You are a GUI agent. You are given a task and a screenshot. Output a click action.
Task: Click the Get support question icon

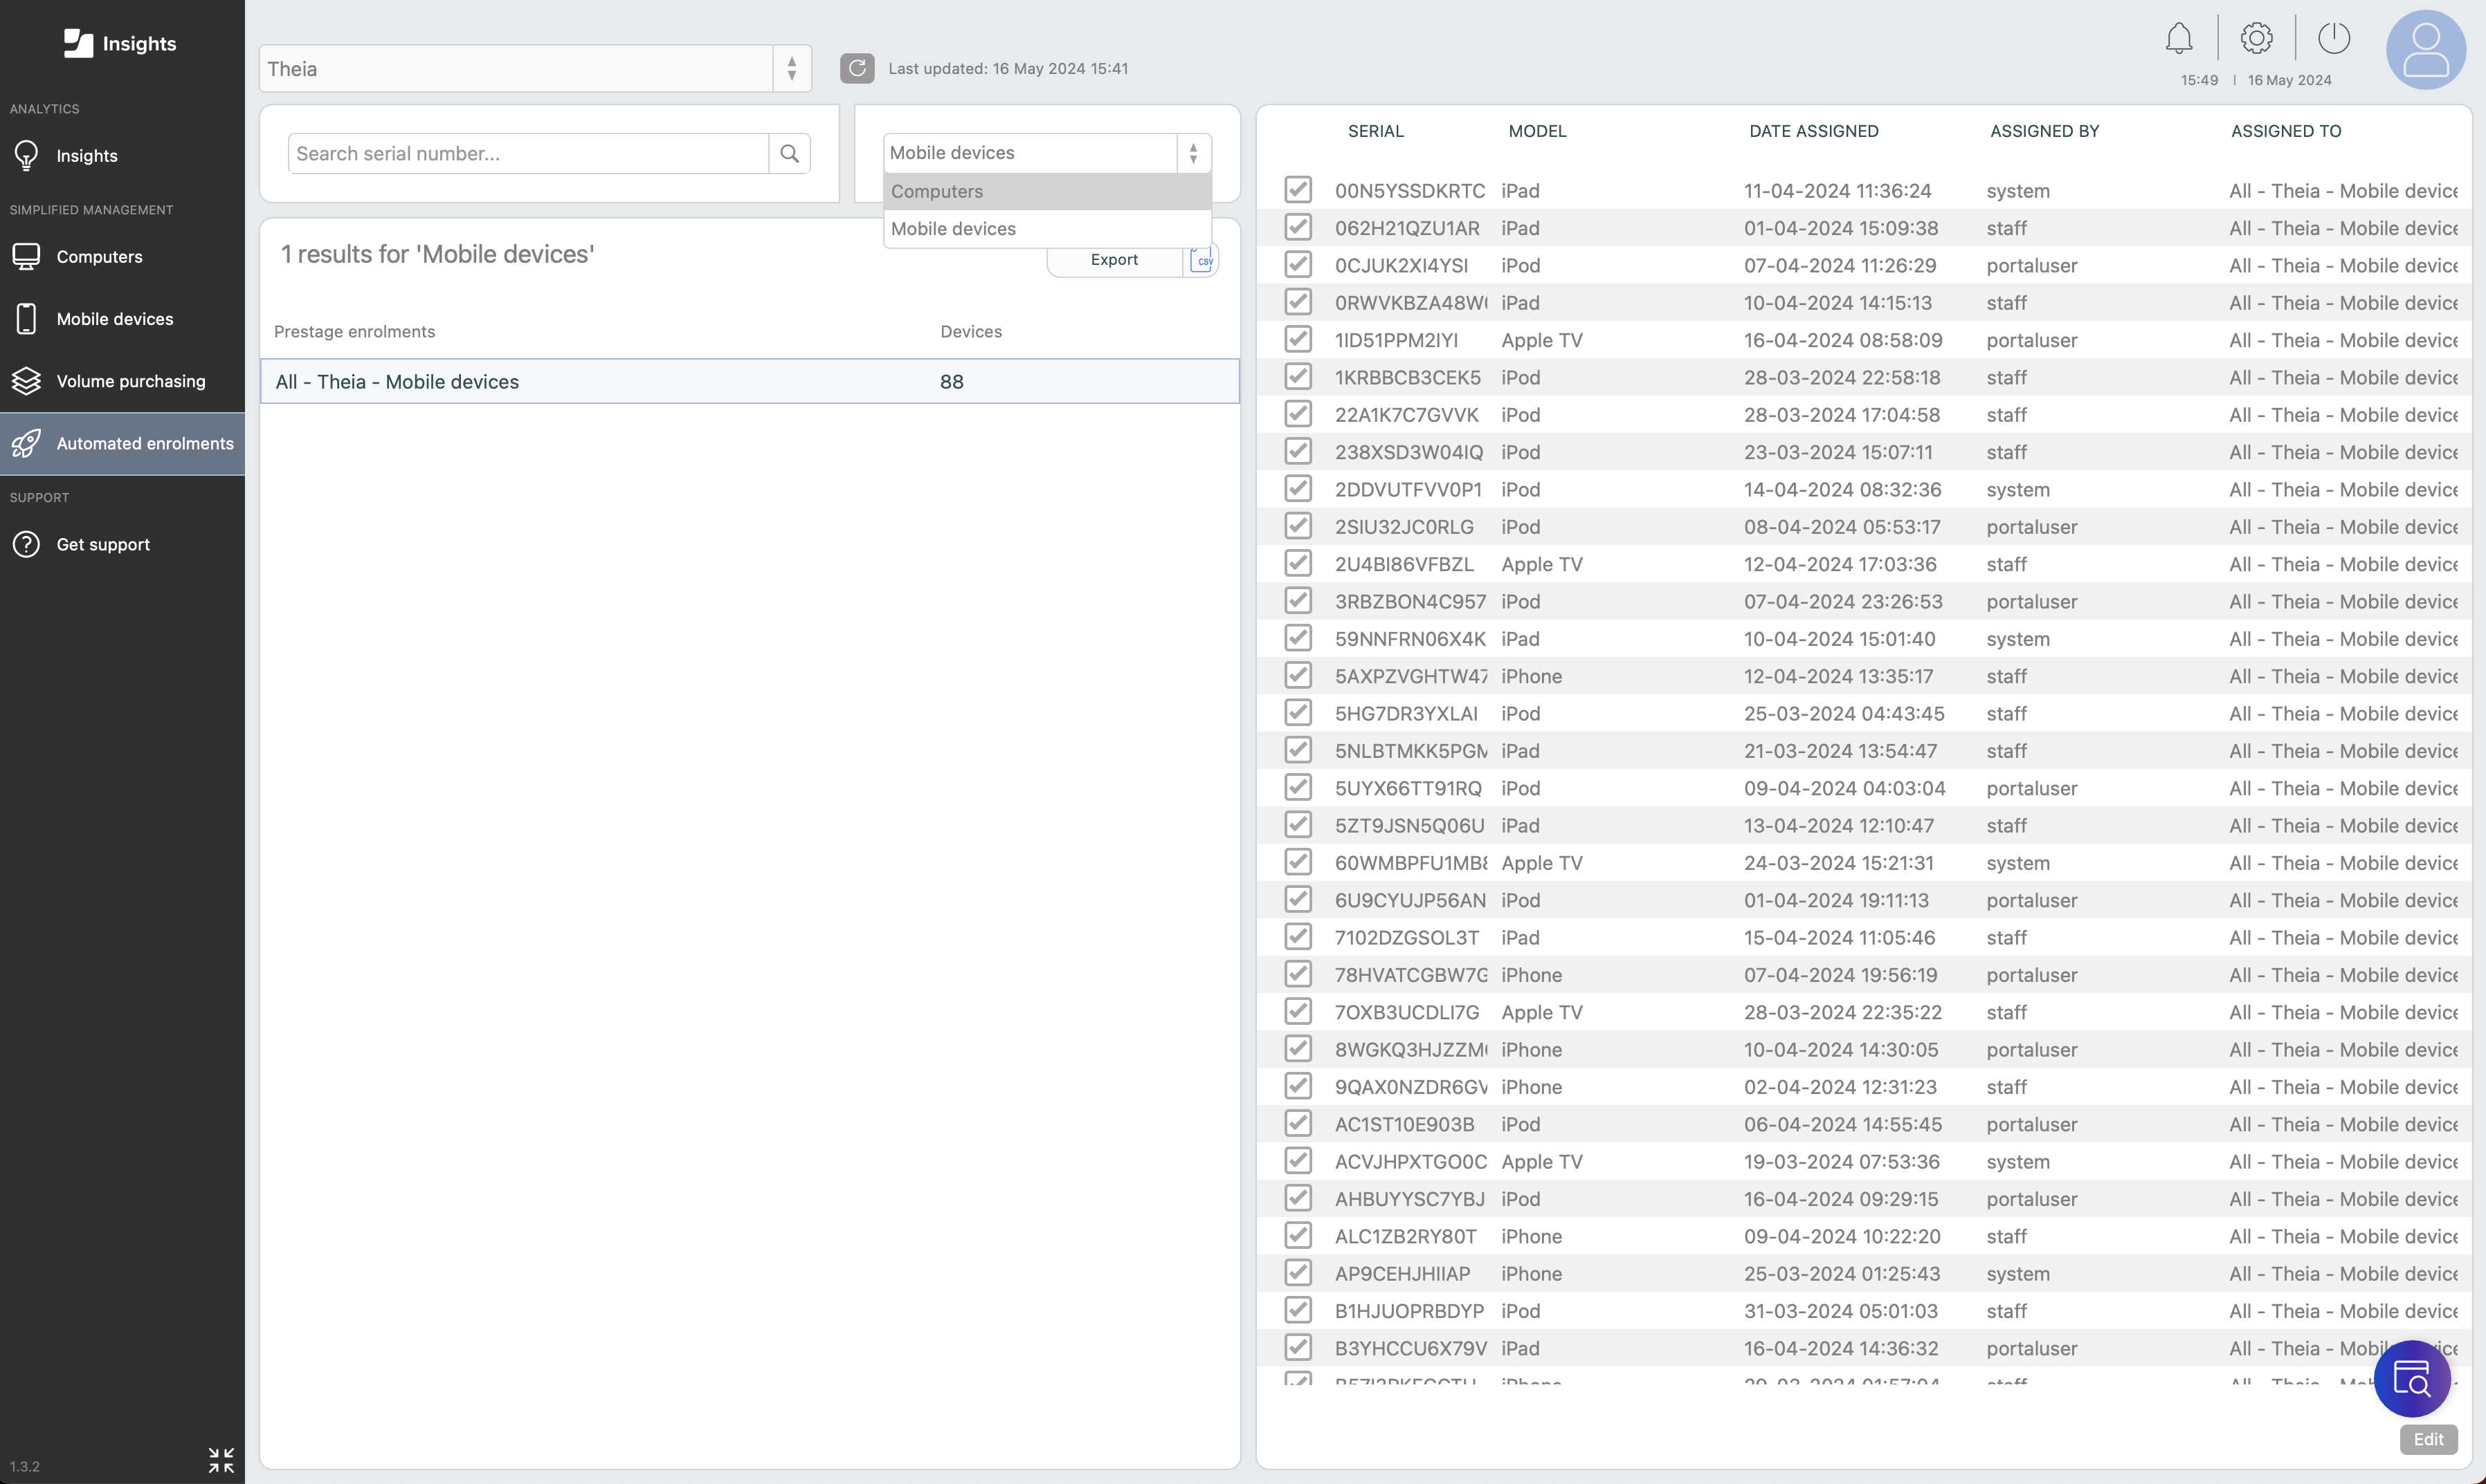click(x=26, y=544)
